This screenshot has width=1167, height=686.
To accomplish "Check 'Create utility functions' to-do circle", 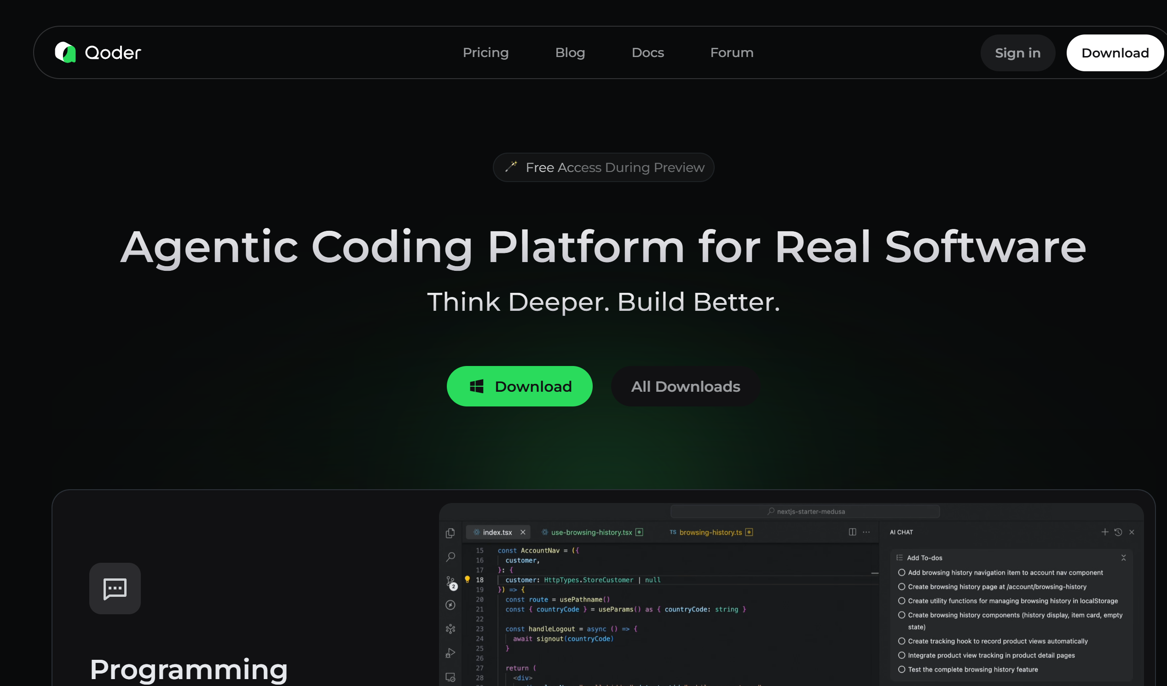I will click(x=901, y=601).
